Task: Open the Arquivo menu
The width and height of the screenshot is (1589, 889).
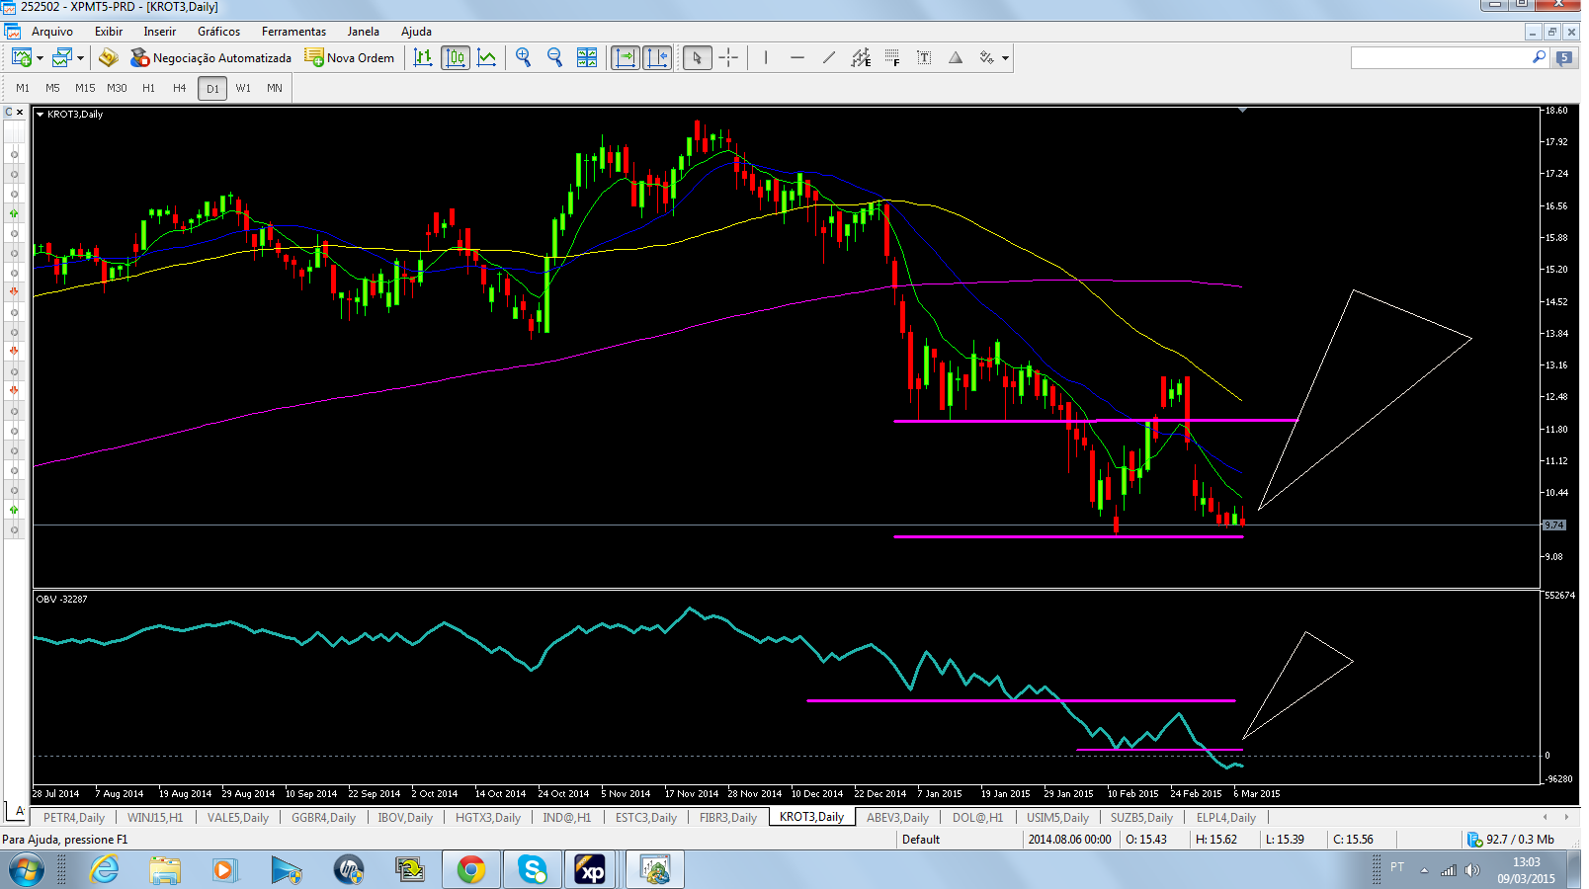Action: click(52, 32)
